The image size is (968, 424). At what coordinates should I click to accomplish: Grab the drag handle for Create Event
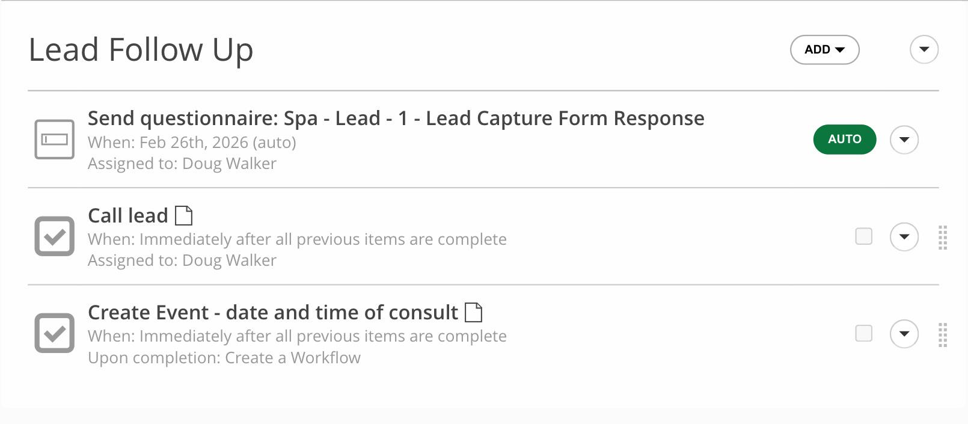[943, 334]
